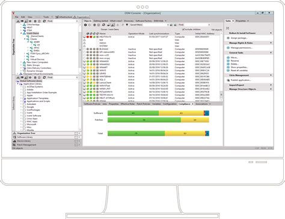Click the Assign package link
This screenshot has height=219, width=285.
click(239, 38)
